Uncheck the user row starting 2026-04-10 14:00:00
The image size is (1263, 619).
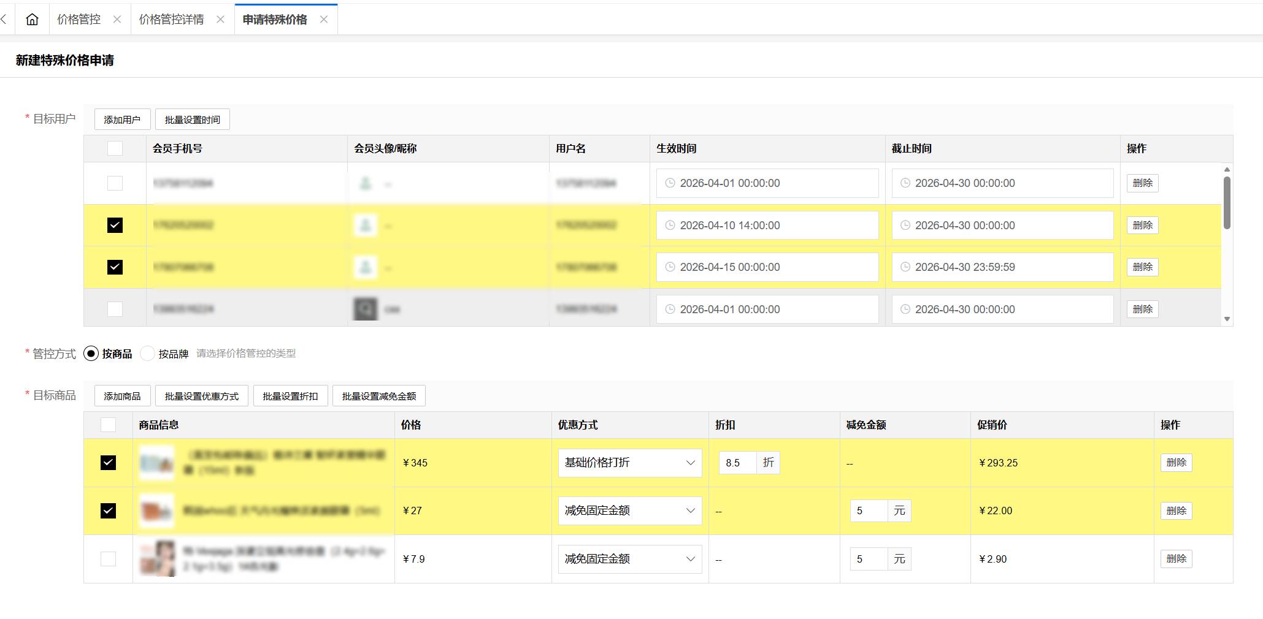(115, 226)
